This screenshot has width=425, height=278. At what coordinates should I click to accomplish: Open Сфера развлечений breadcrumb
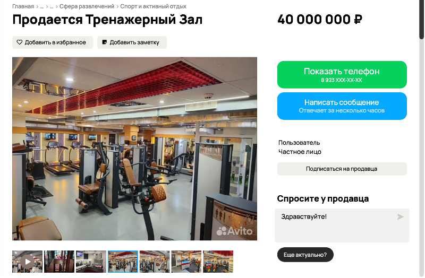(87, 6)
